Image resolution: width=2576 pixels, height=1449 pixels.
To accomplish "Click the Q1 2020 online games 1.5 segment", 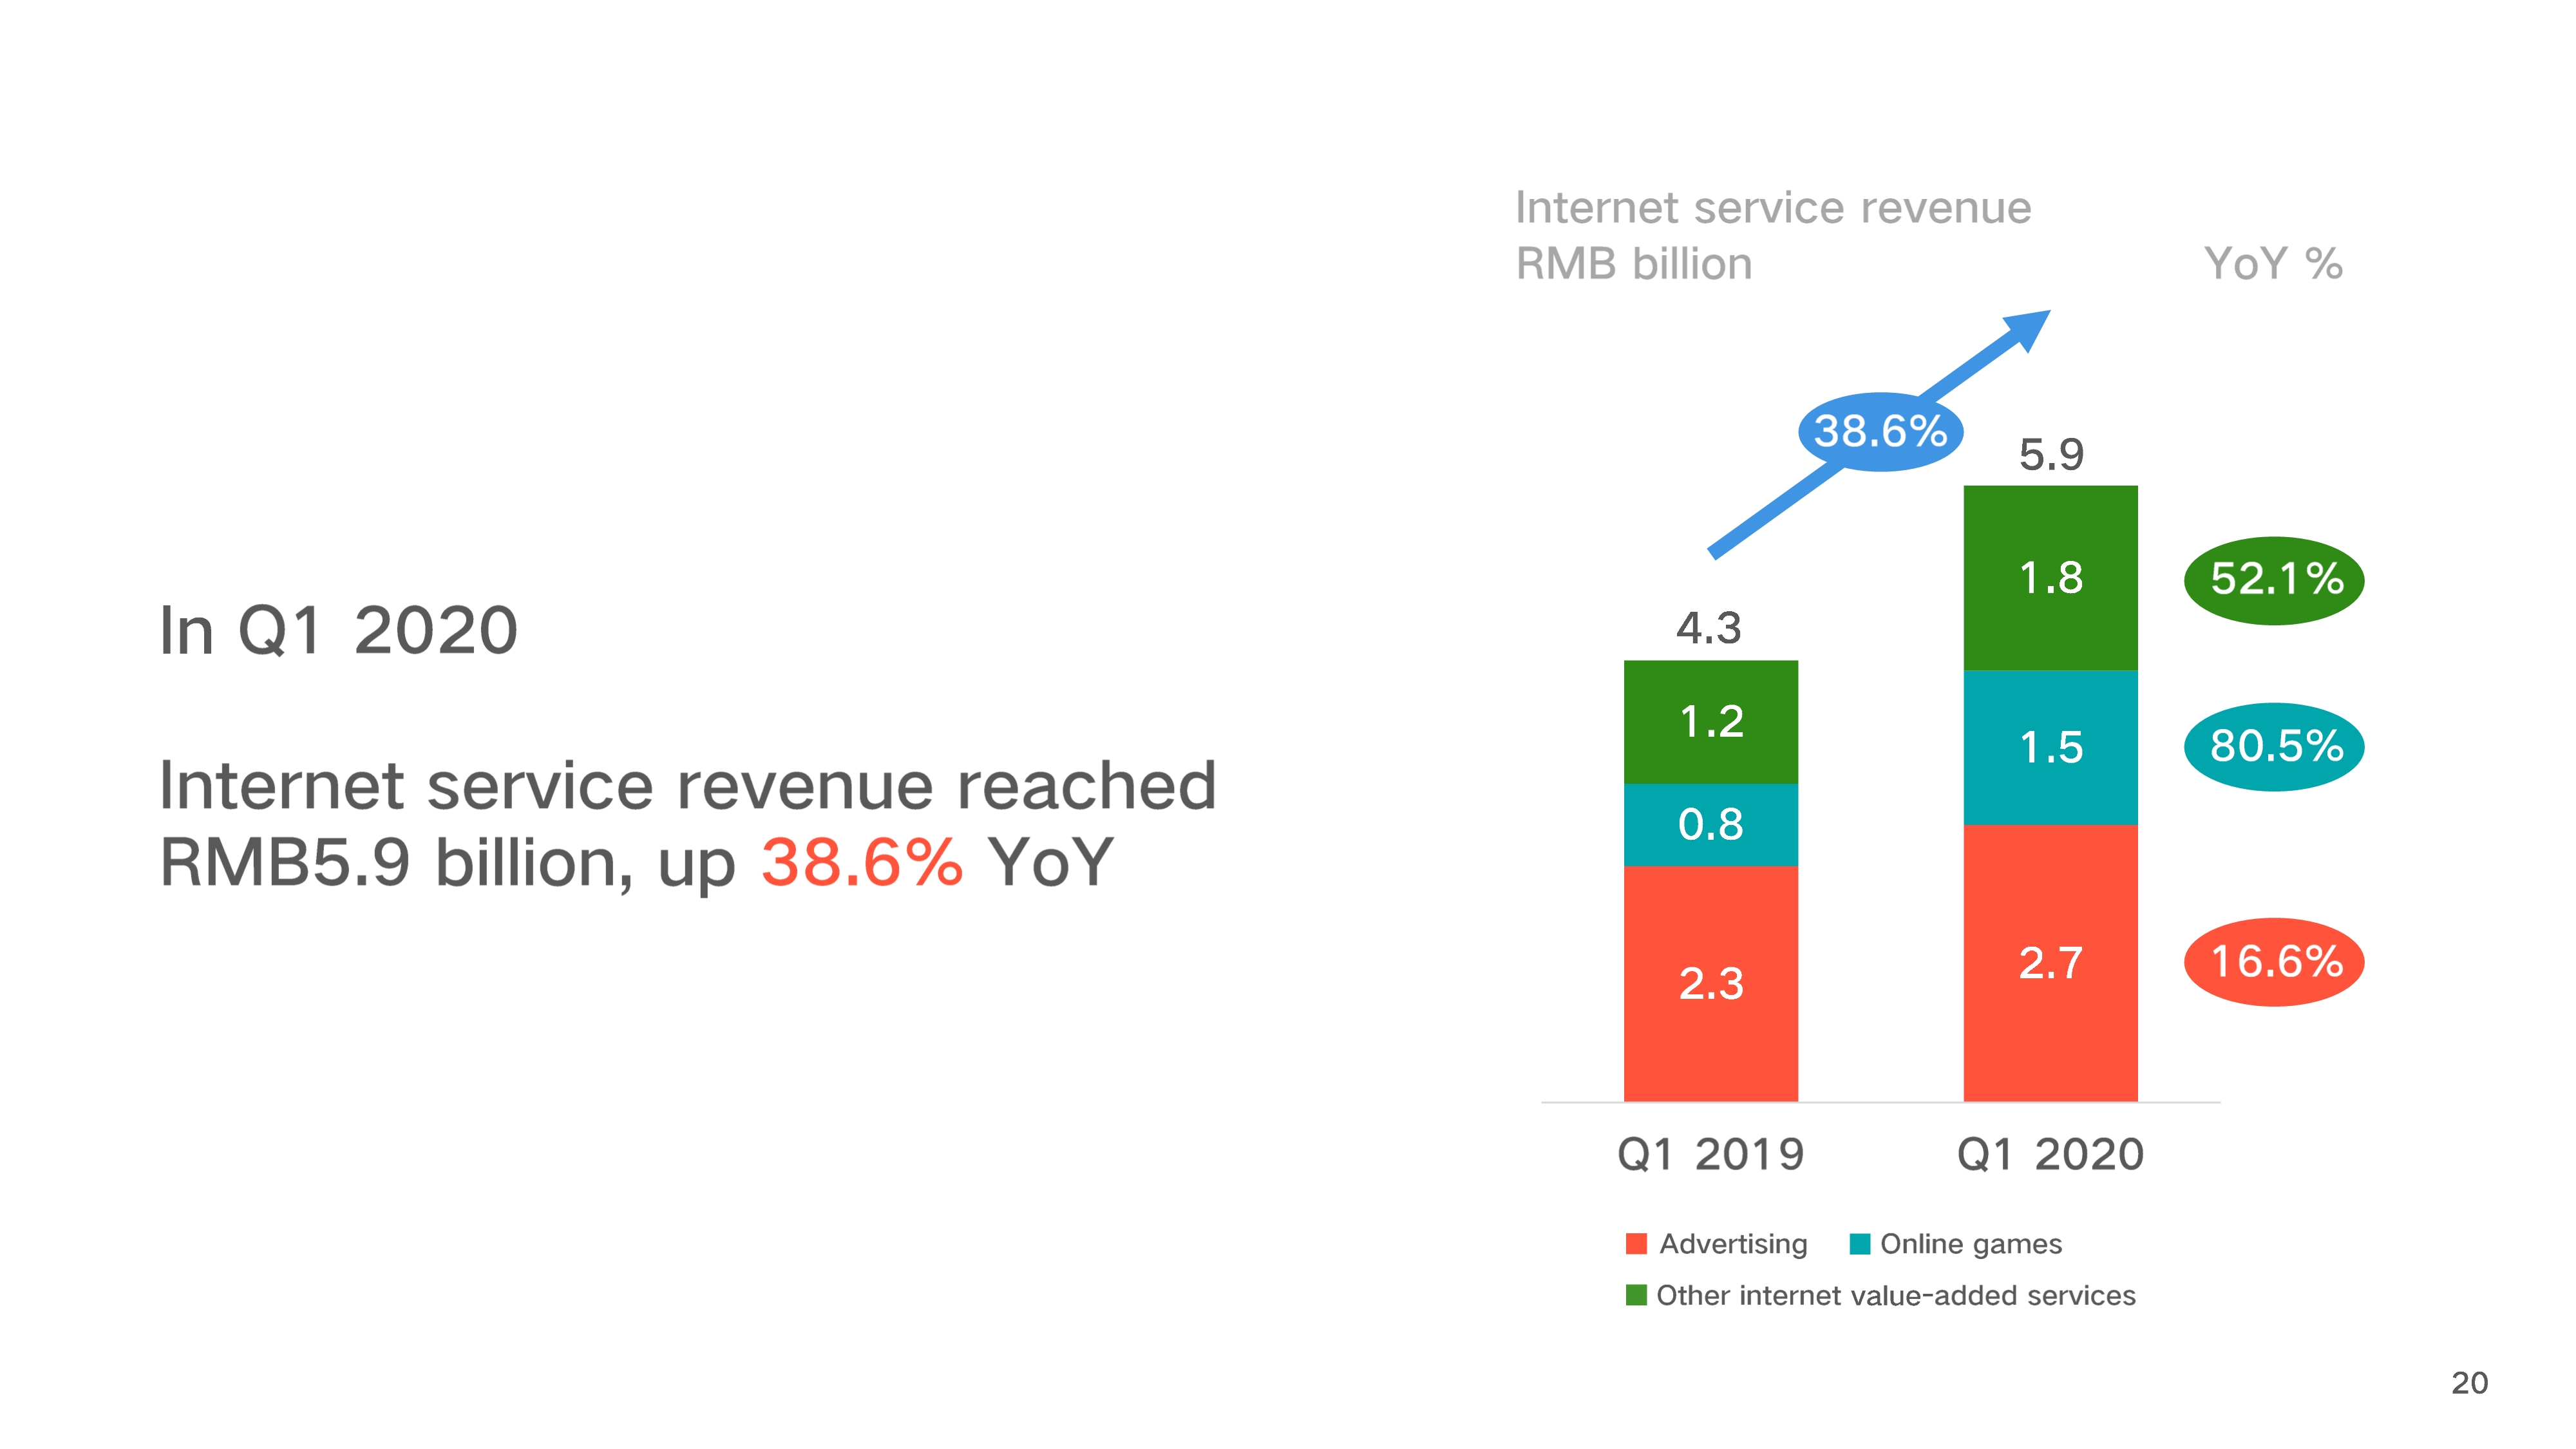I will pos(2050,747).
